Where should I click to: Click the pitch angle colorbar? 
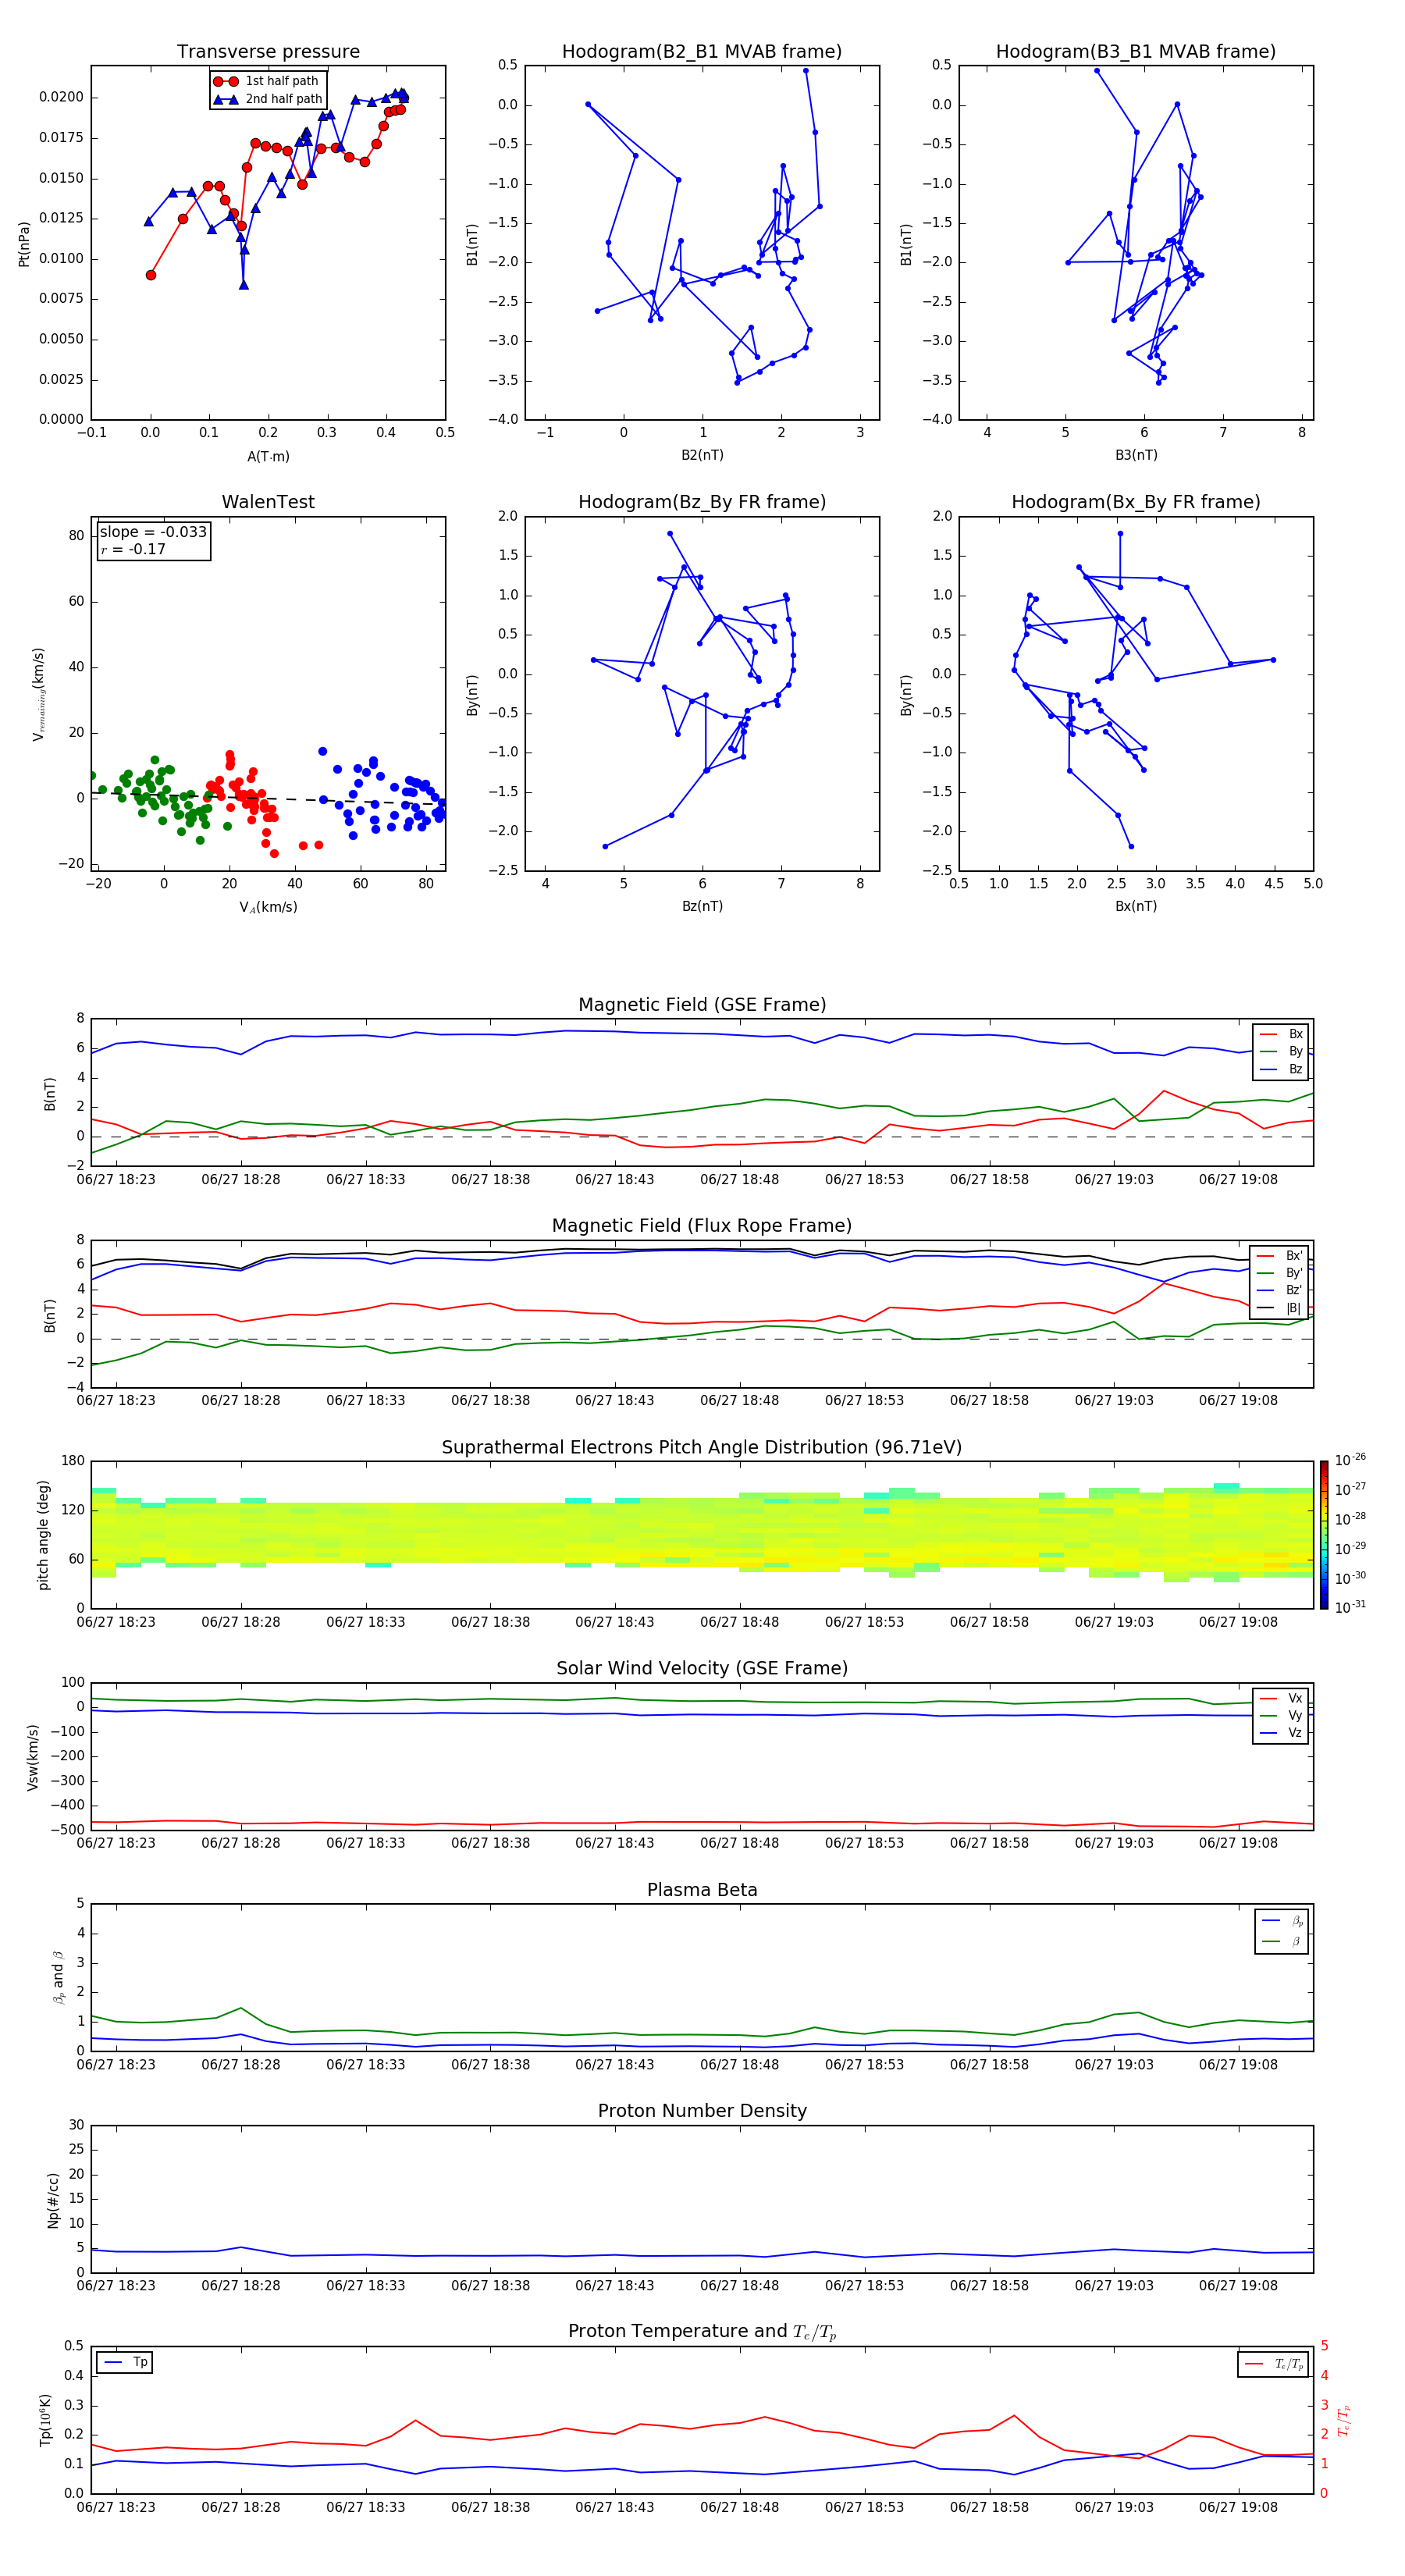click(x=1323, y=1535)
